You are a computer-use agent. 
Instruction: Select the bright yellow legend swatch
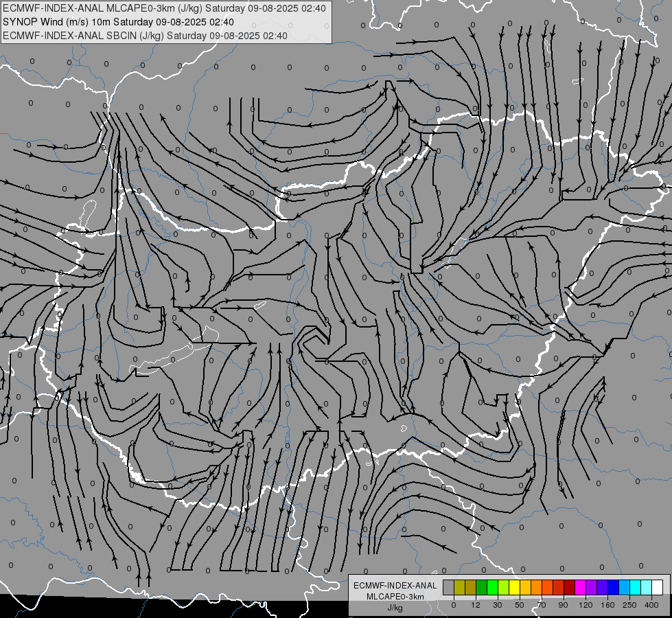(514, 587)
